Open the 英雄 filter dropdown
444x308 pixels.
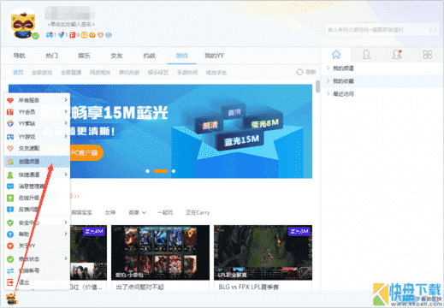[137, 212]
